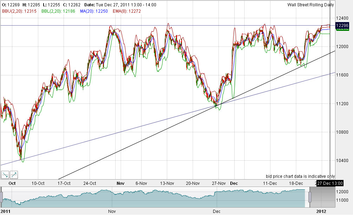The image size is (353, 215).
Task: Select the Nov label on date axis
Action: pyautogui.click(x=120, y=183)
